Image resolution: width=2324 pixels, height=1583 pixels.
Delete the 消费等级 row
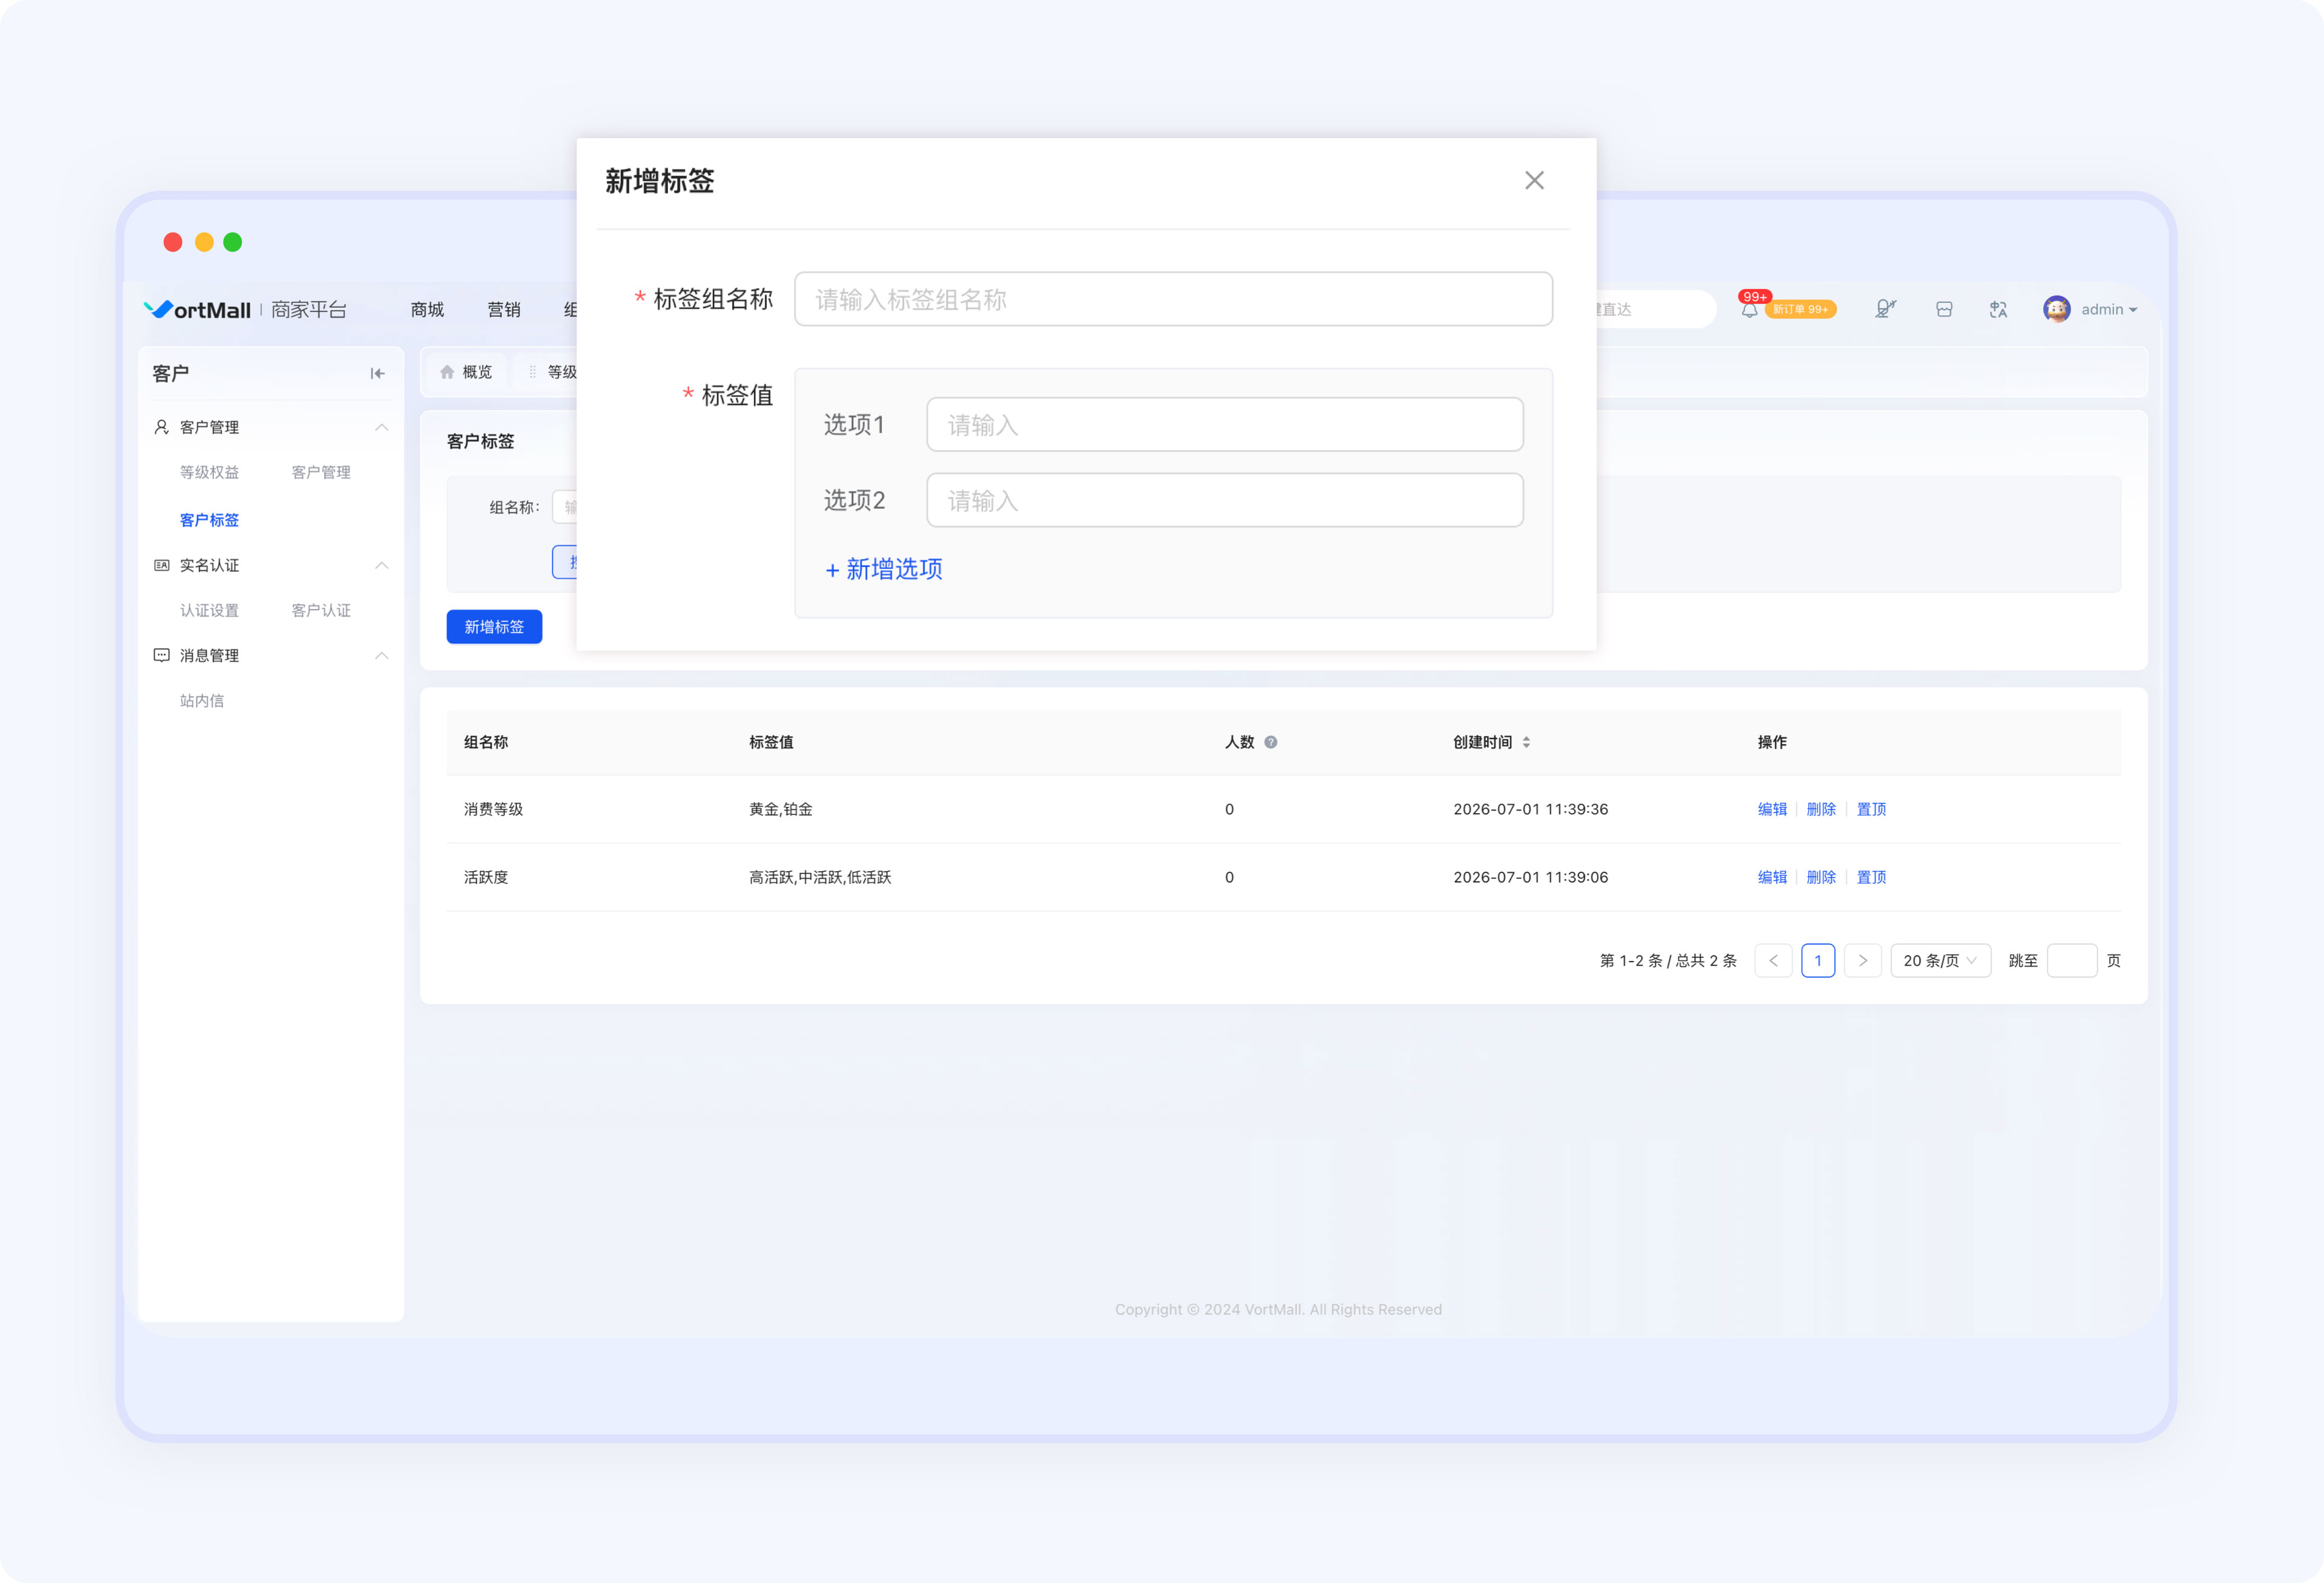[x=1820, y=809]
